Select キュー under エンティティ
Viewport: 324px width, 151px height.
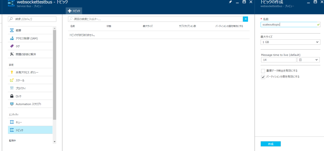click(x=30, y=122)
